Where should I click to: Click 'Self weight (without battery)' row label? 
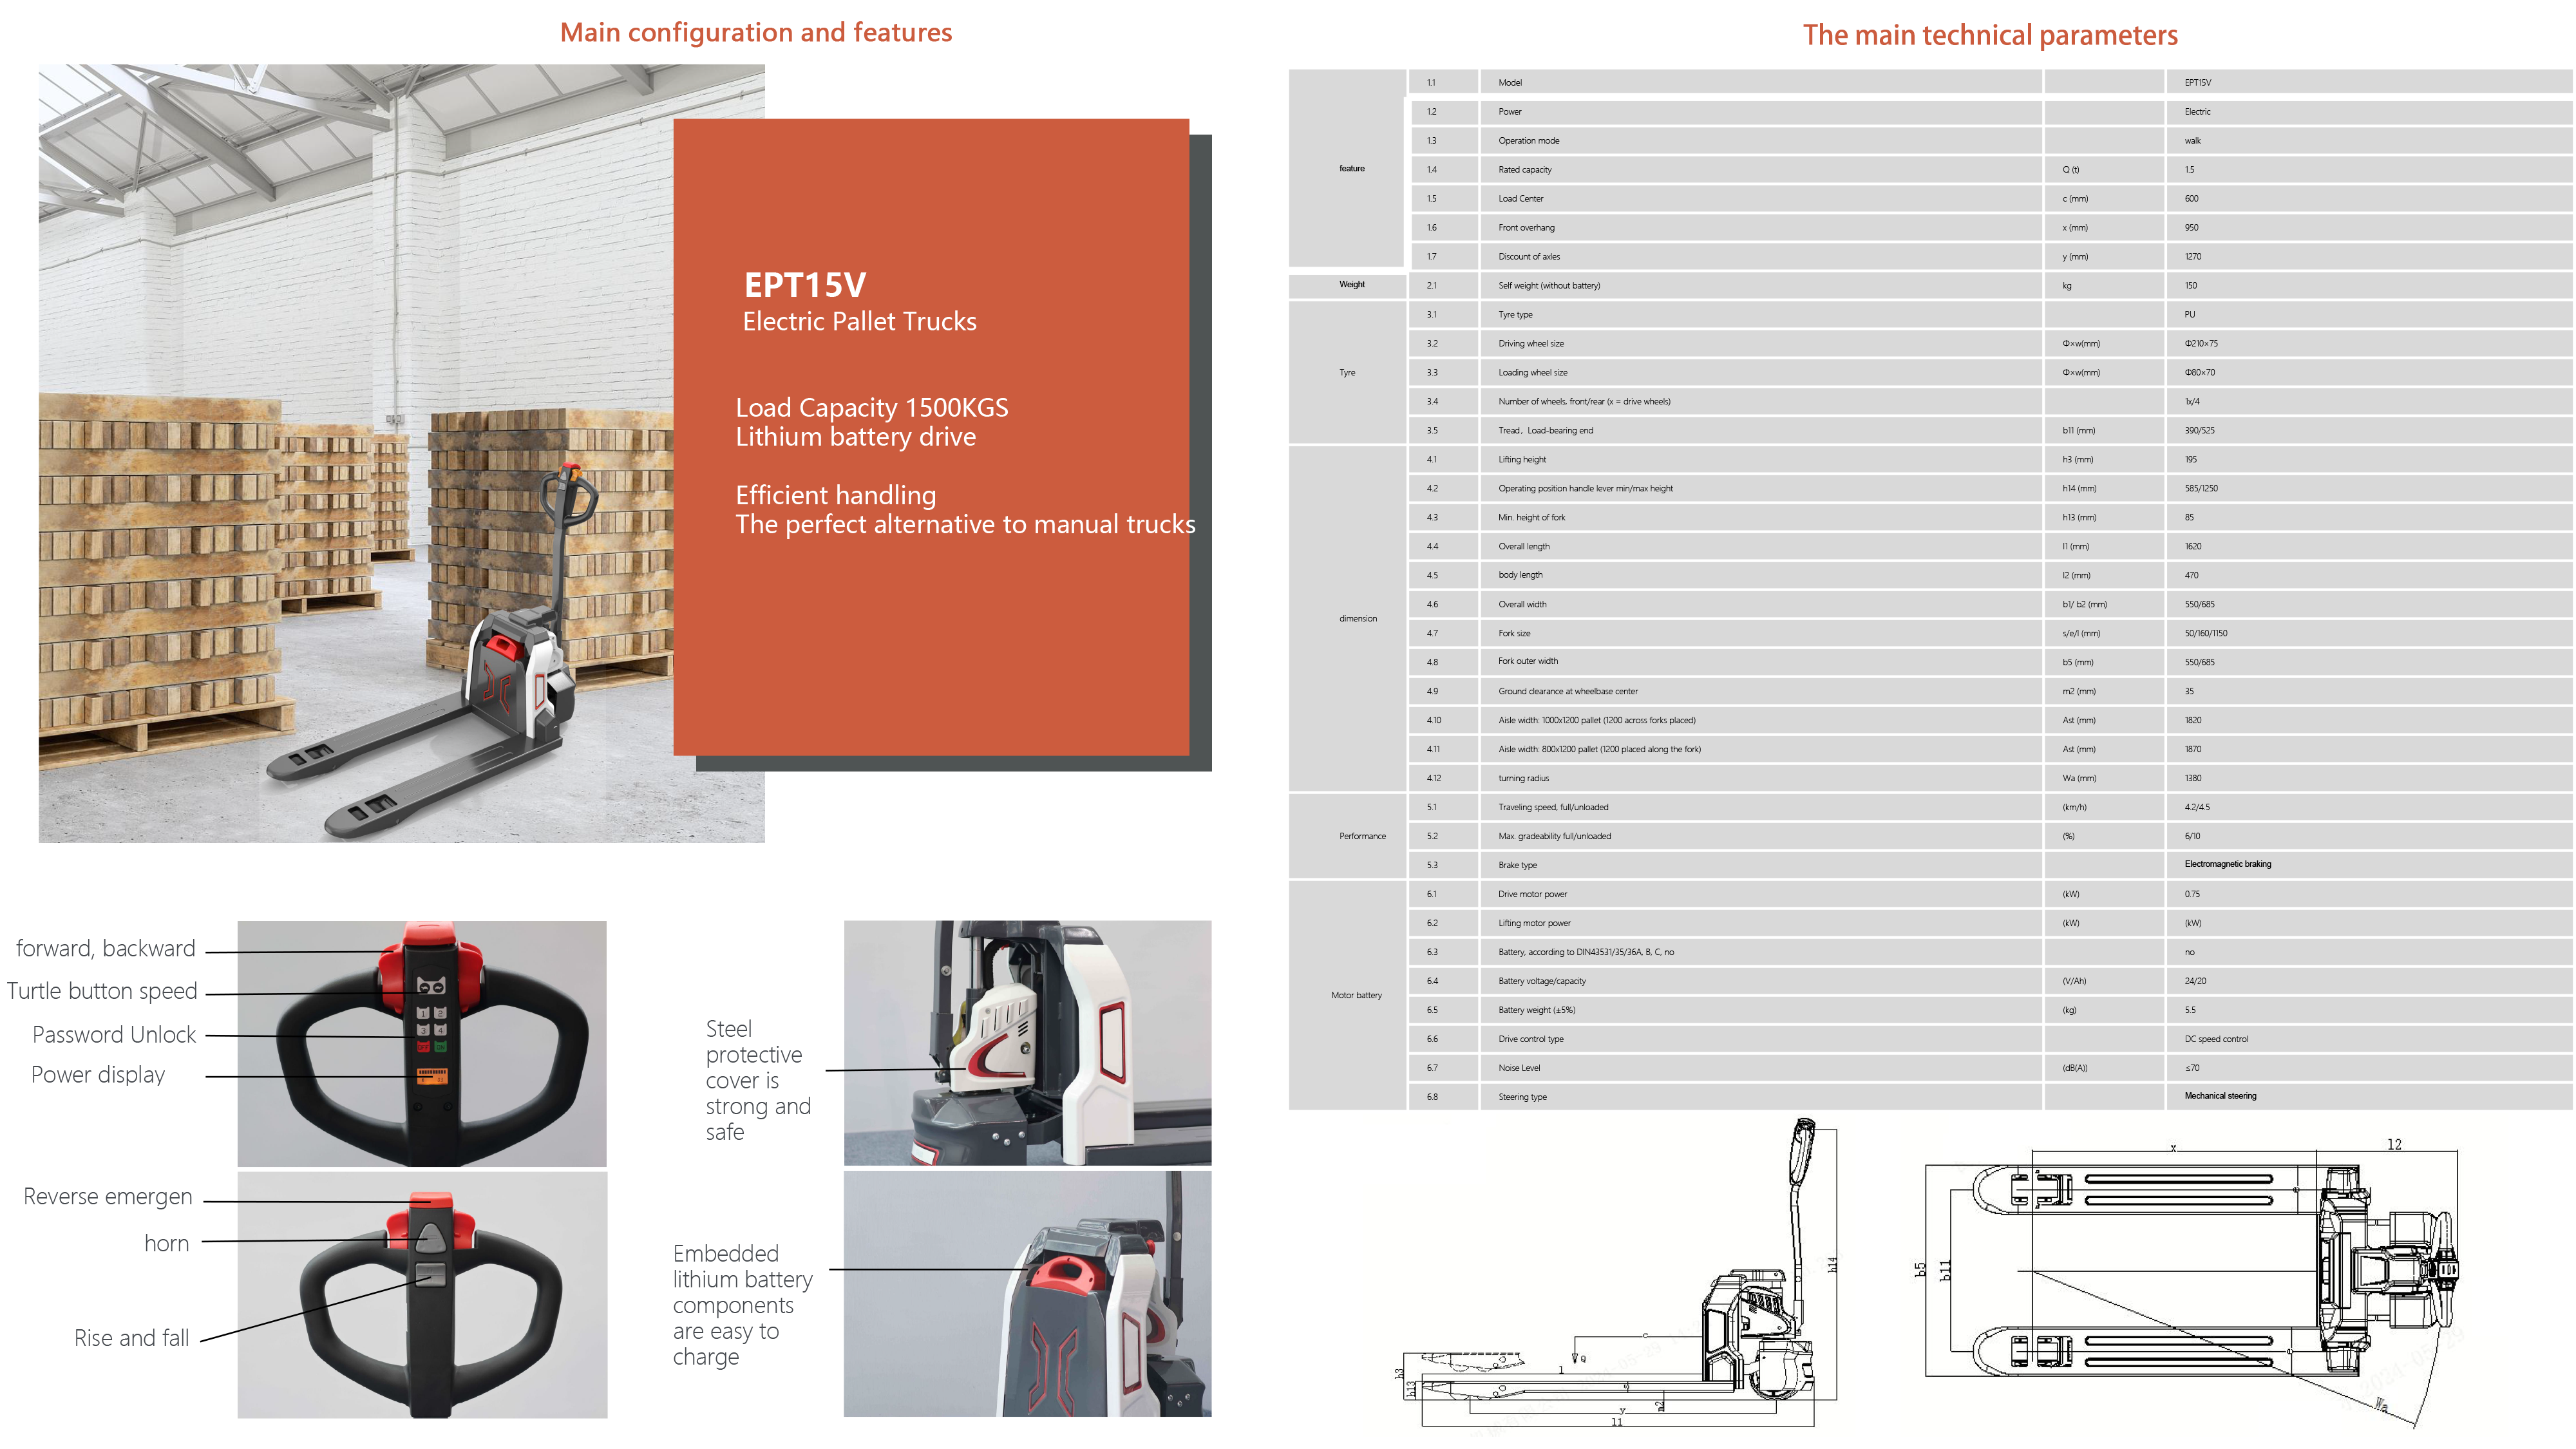pyautogui.click(x=1548, y=286)
